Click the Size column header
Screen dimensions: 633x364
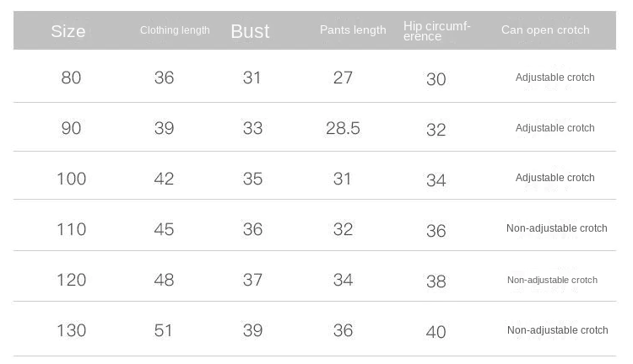(x=68, y=31)
